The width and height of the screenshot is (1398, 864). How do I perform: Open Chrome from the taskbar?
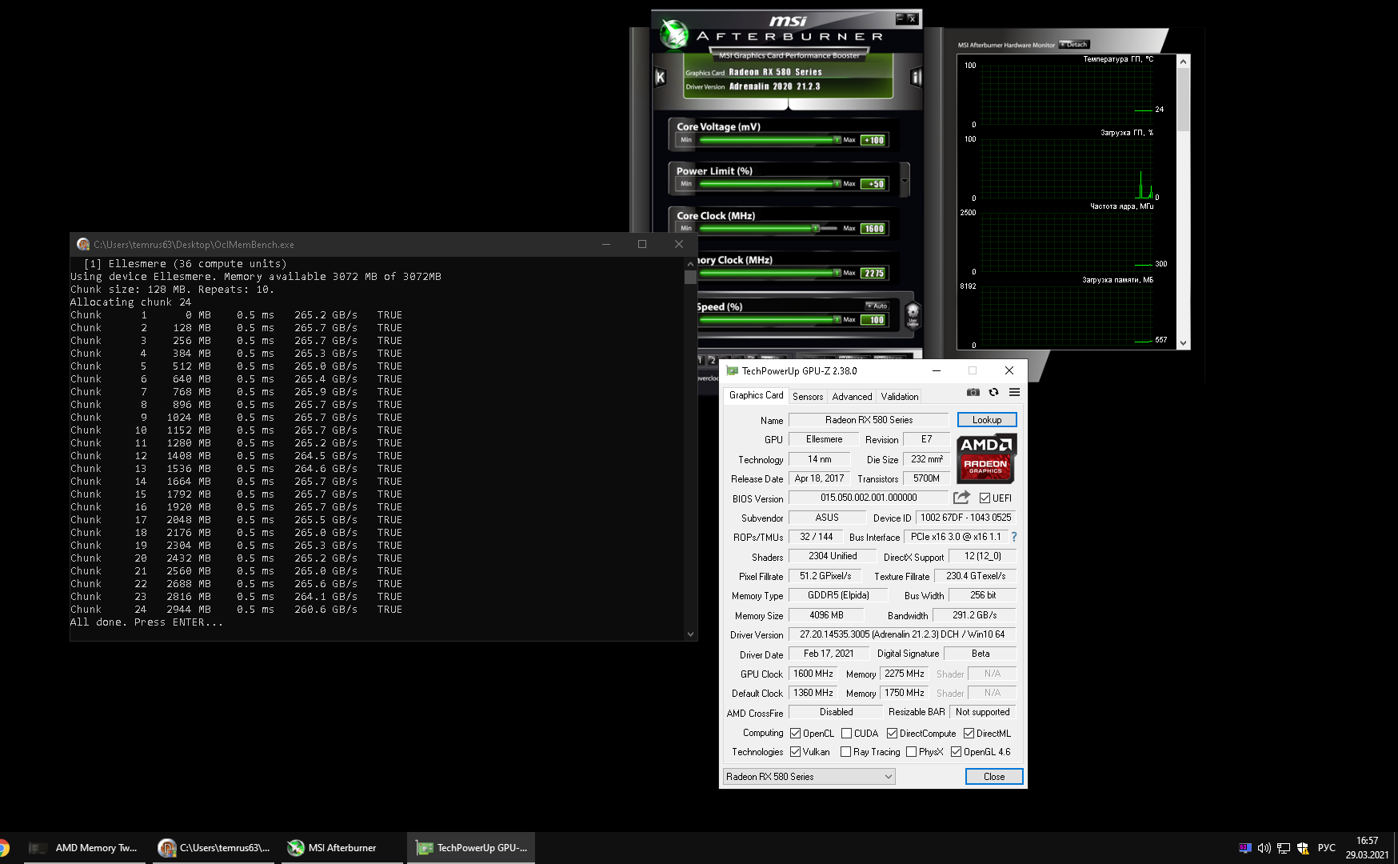click(3, 848)
